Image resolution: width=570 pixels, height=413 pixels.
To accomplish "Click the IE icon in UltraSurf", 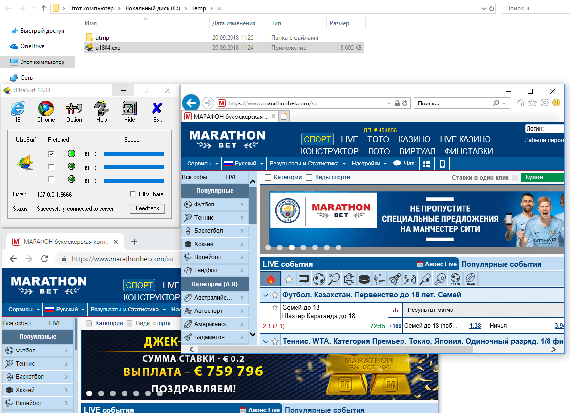I will coord(18,111).
